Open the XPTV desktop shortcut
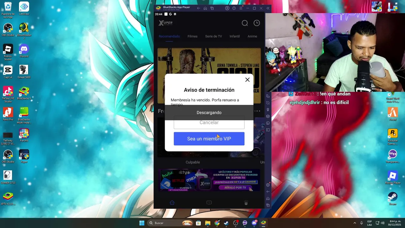This screenshot has height=228, width=405. tap(8, 199)
